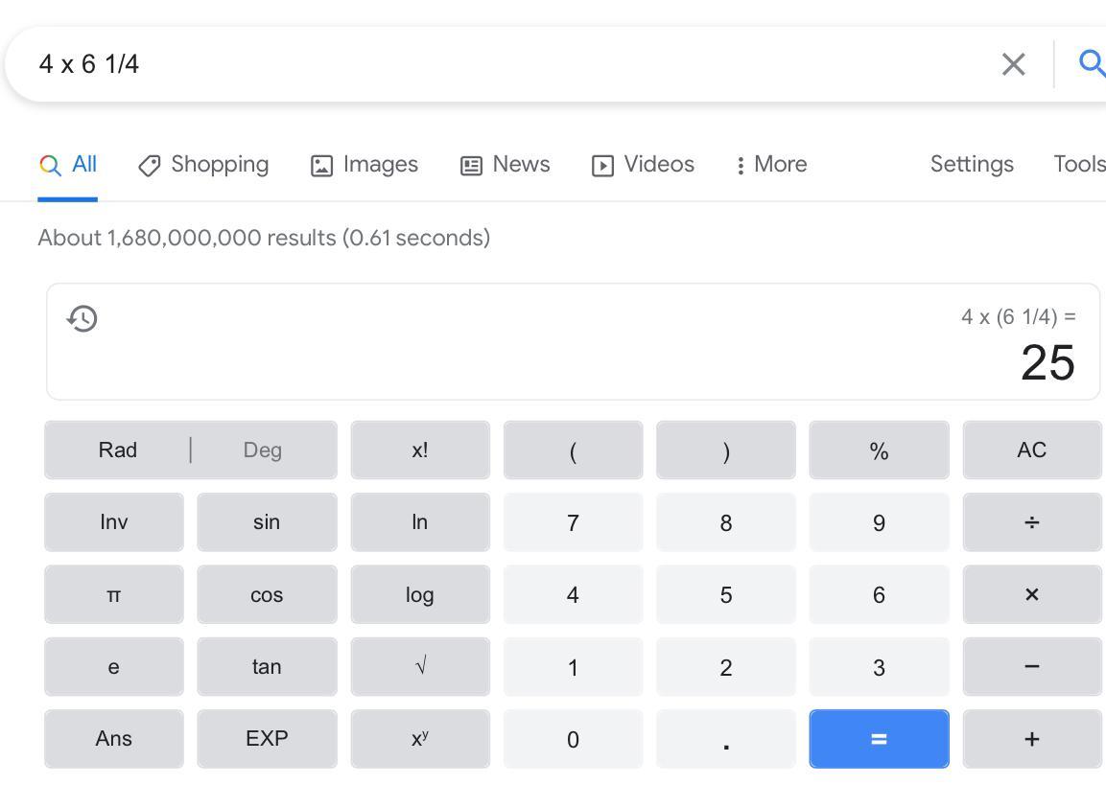Open calculator history icon

[82, 318]
